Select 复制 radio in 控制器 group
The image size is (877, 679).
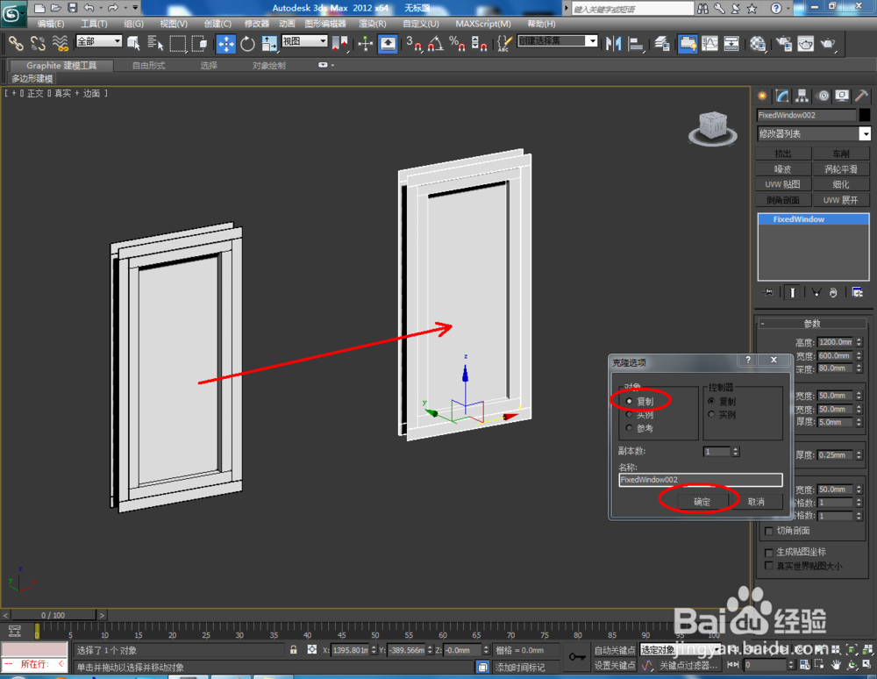click(x=711, y=401)
